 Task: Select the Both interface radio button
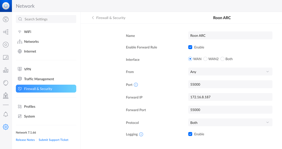(x=223, y=59)
